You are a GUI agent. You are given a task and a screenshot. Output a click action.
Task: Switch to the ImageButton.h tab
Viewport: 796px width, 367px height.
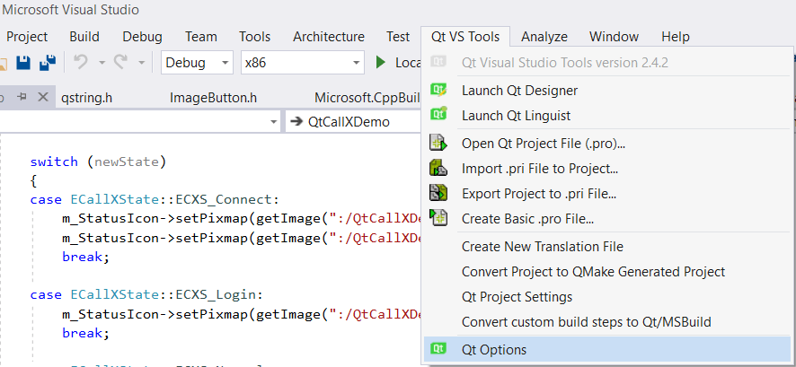pyautogui.click(x=213, y=98)
